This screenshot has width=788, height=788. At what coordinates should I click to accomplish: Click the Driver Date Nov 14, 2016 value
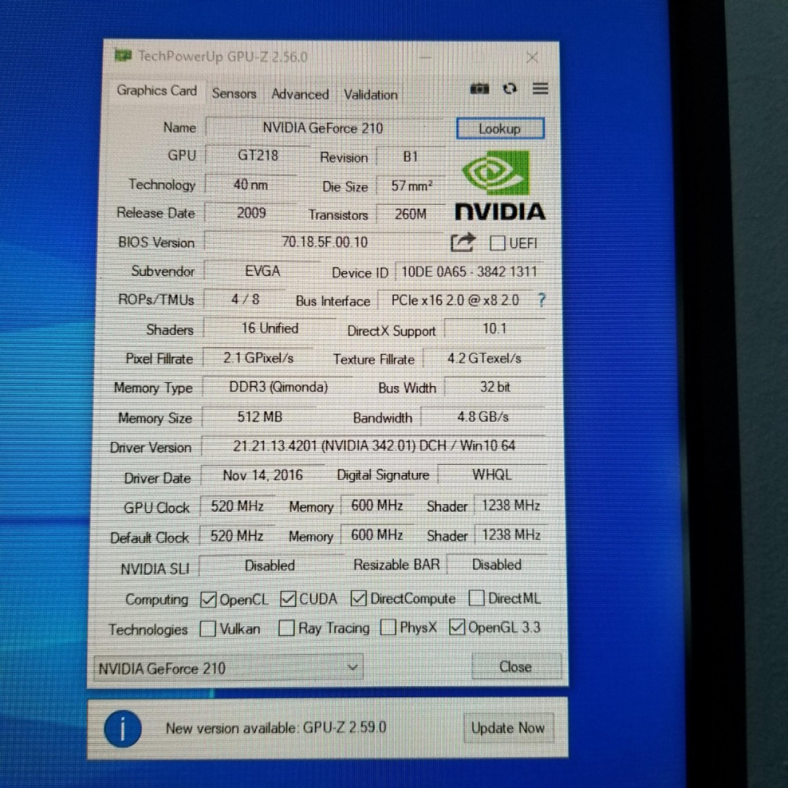pyautogui.click(x=263, y=475)
